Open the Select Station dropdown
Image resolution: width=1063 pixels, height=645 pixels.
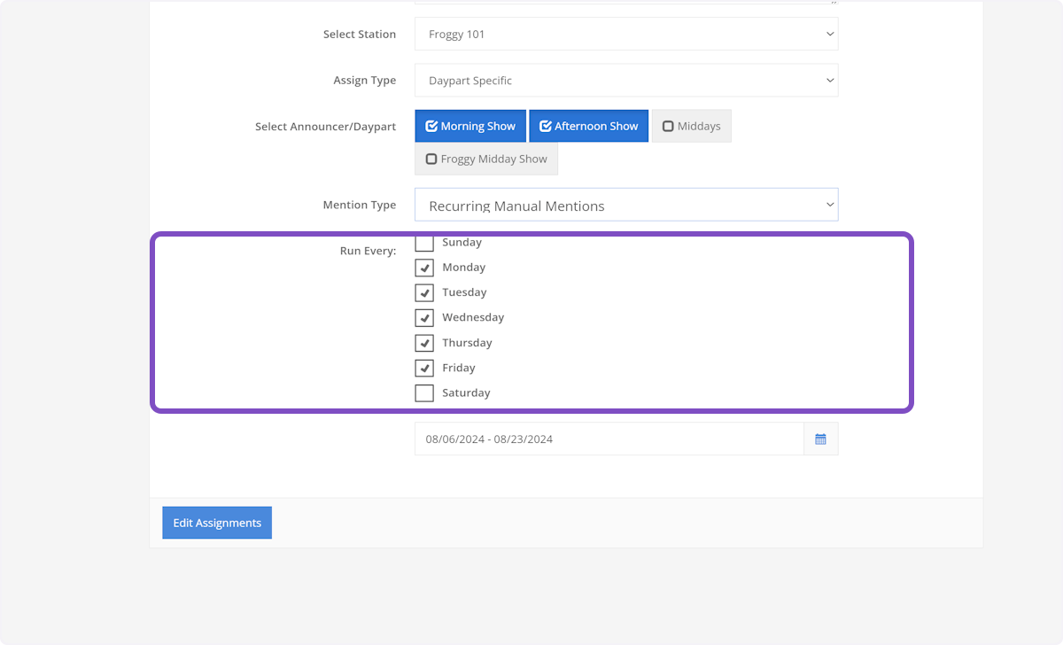coord(625,35)
